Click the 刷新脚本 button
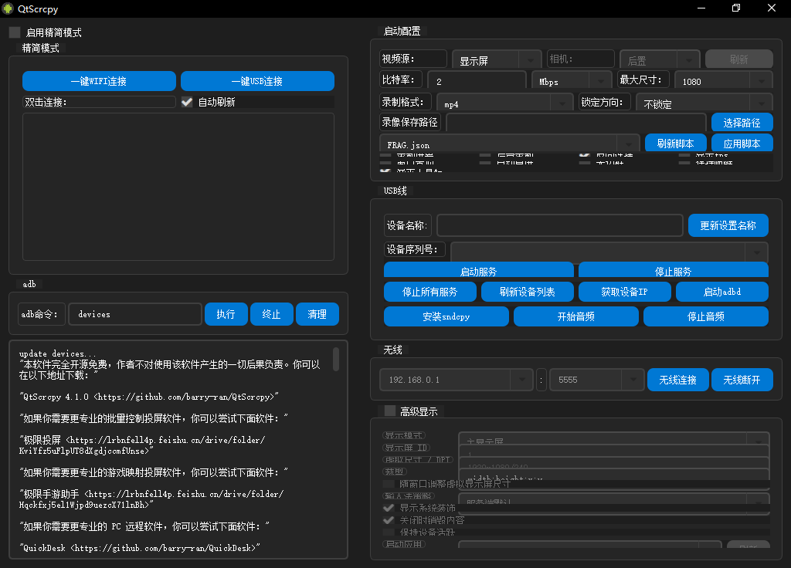 [675, 143]
